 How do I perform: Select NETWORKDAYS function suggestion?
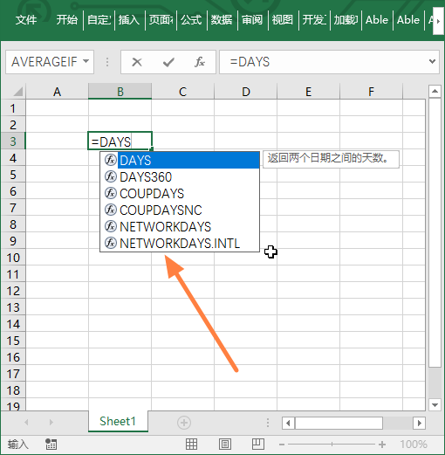[x=180, y=227]
